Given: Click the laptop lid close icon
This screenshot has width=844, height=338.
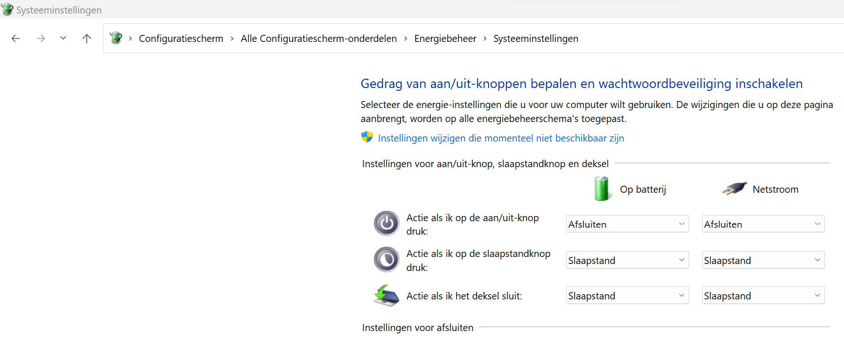Looking at the screenshot, I should (x=386, y=296).
